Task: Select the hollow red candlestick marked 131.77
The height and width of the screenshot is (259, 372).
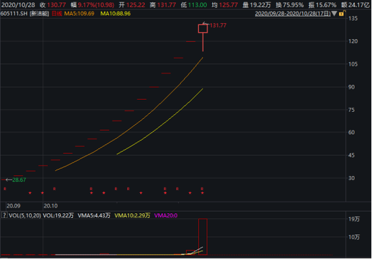Action: coord(203,28)
